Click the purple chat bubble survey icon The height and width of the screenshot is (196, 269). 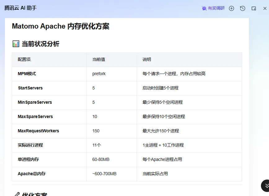coord(204,8)
